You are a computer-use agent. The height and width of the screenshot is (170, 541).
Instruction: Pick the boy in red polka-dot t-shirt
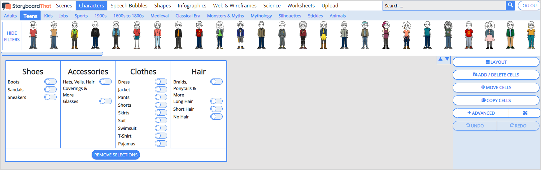click(x=199, y=35)
